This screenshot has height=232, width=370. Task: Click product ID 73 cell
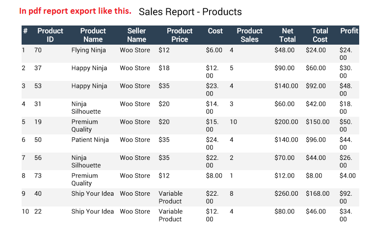click(x=38, y=176)
